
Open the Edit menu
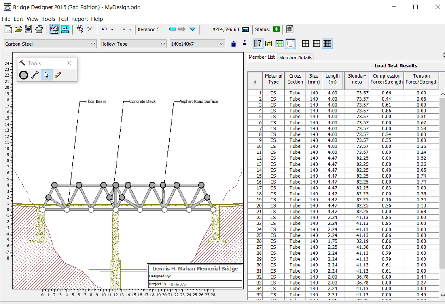[x=18, y=19]
